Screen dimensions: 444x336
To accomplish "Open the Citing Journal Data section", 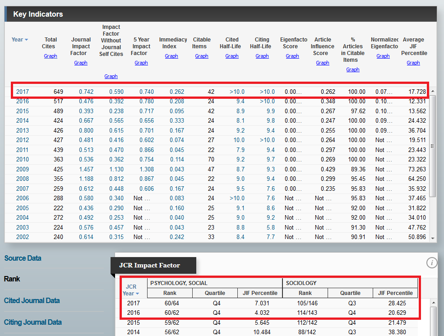I will click(x=33, y=322).
